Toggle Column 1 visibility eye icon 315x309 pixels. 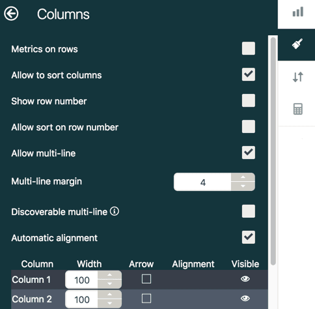point(245,279)
